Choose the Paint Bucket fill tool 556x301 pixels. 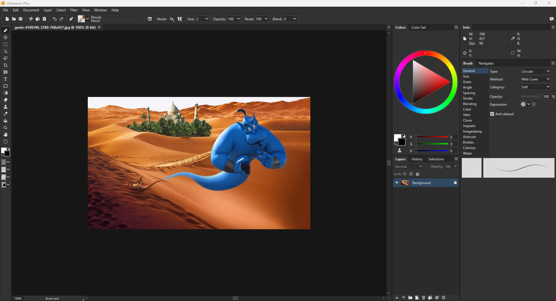6,121
